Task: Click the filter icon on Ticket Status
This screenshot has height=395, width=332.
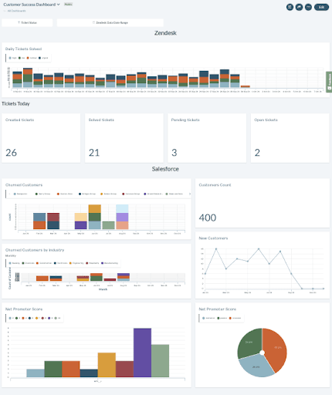Action: pos(19,22)
